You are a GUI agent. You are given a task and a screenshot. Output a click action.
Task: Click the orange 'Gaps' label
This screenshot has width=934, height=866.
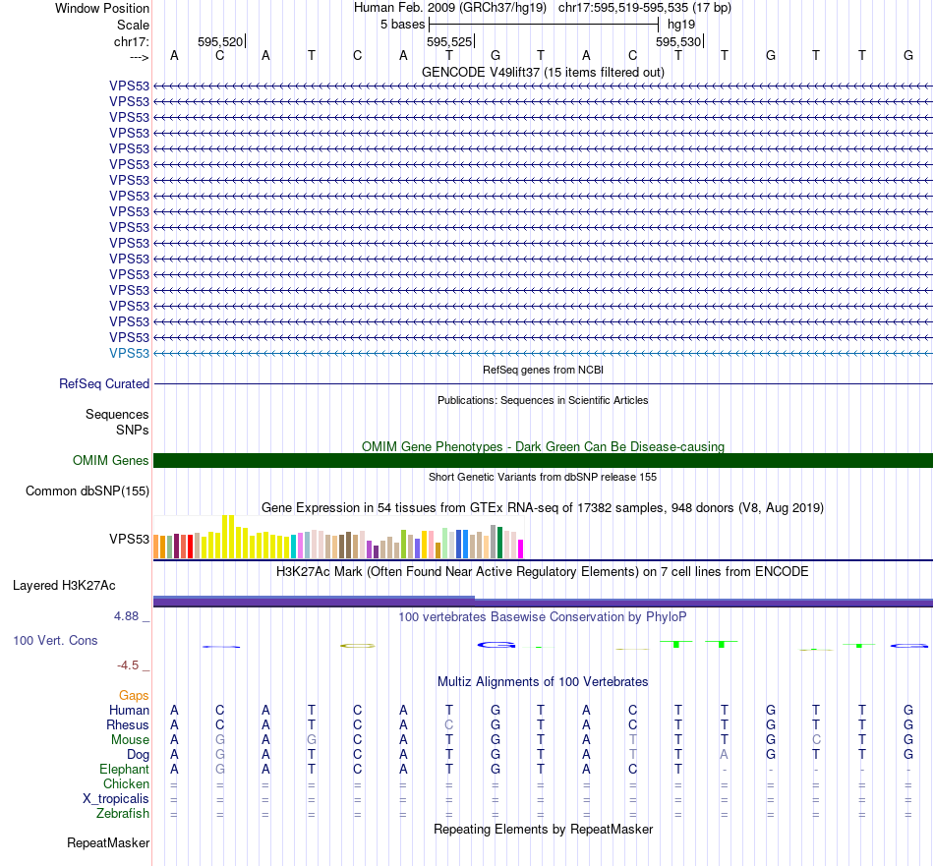[134, 696]
